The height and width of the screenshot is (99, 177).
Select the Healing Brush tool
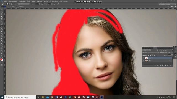click(x=2, y=24)
